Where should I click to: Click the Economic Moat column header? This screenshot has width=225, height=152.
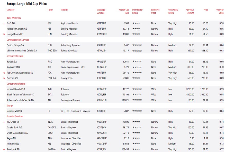click(x=155, y=11)
